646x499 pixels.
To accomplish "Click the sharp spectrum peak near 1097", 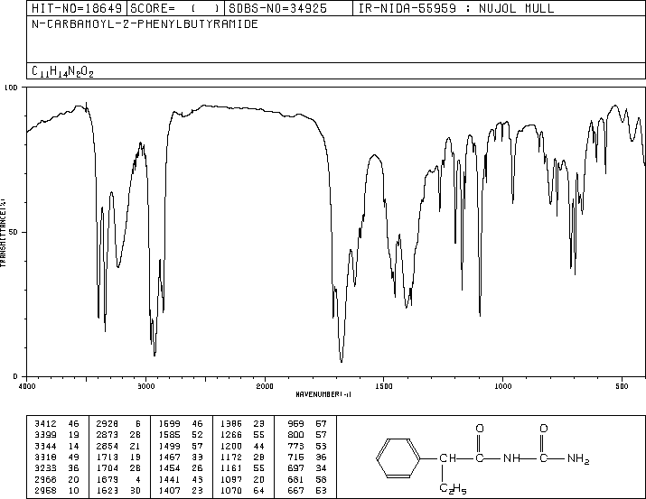I will point(480,313).
